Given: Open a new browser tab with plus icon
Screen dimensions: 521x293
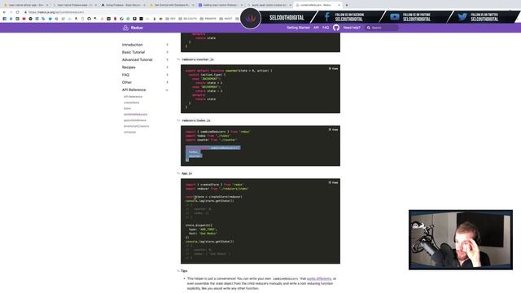Looking at the screenshot, I should click(347, 5).
